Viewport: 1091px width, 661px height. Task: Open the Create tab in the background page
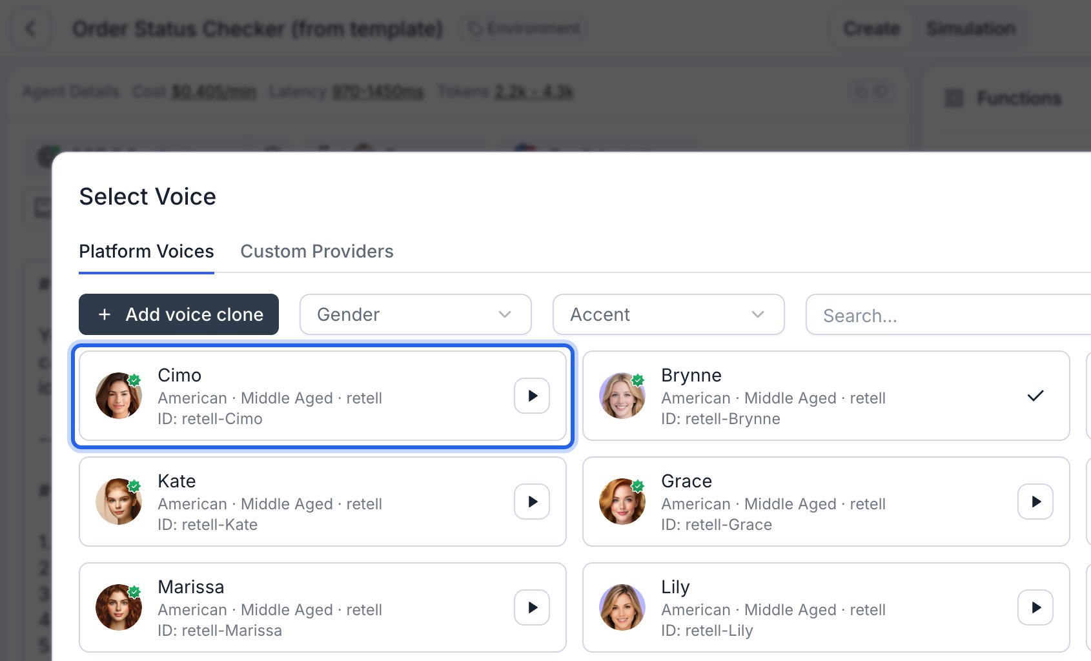click(872, 28)
